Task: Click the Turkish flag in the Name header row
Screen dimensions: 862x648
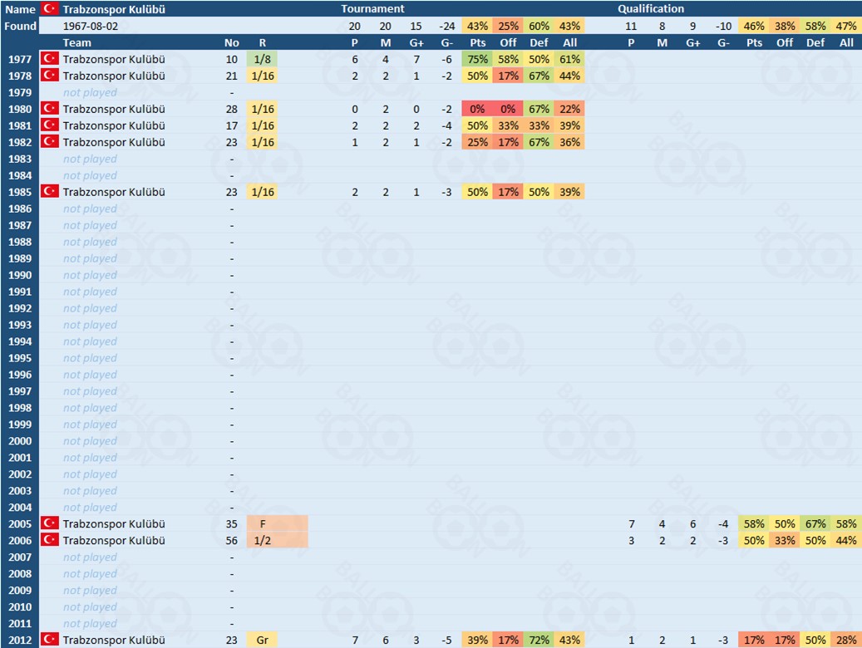Action: click(50, 8)
